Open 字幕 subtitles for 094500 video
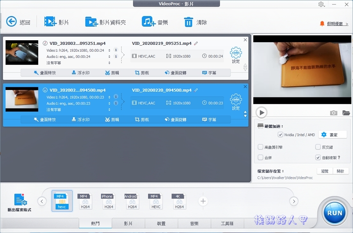 coord(209,120)
